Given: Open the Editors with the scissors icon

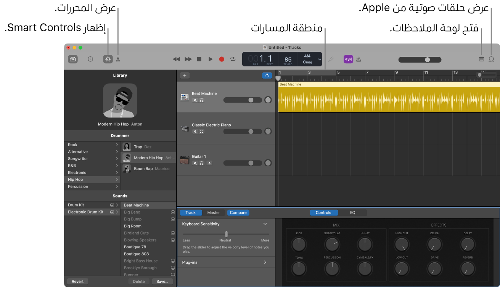Looking at the screenshot, I should point(119,59).
